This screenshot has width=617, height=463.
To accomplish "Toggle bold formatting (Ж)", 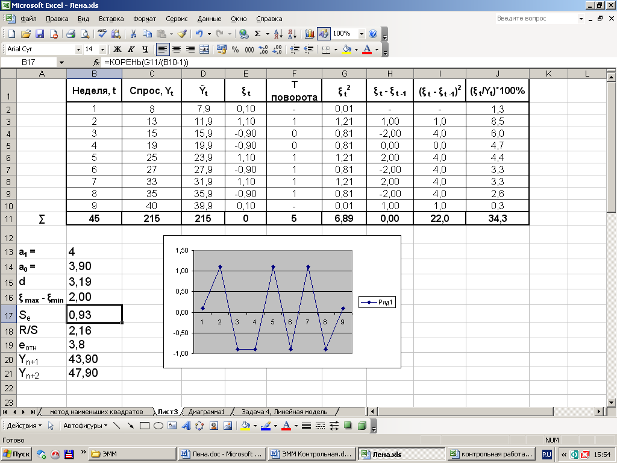I will (x=117, y=49).
